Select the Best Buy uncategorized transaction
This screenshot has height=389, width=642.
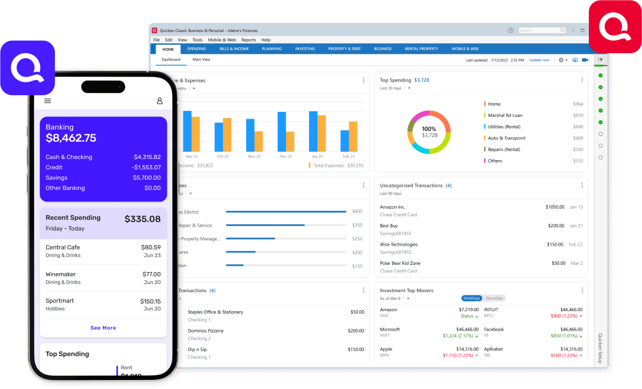[481, 229]
